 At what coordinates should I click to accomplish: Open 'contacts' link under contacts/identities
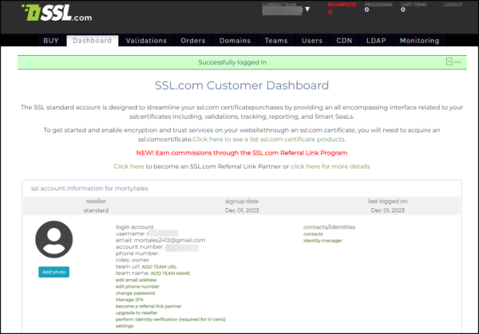313,234
